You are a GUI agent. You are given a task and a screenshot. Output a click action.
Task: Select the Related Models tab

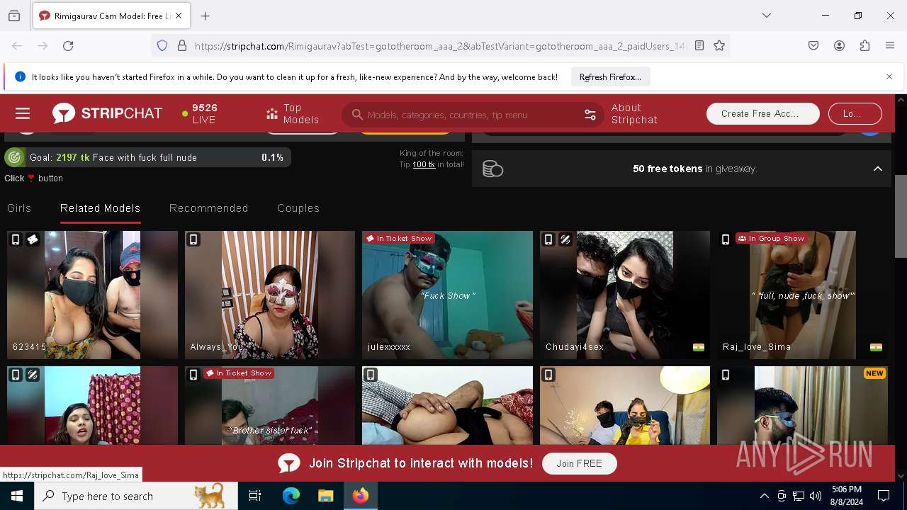point(100,208)
